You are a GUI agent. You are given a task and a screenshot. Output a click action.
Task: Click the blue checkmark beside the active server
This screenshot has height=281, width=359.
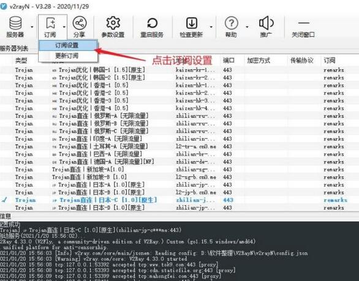point(4,200)
